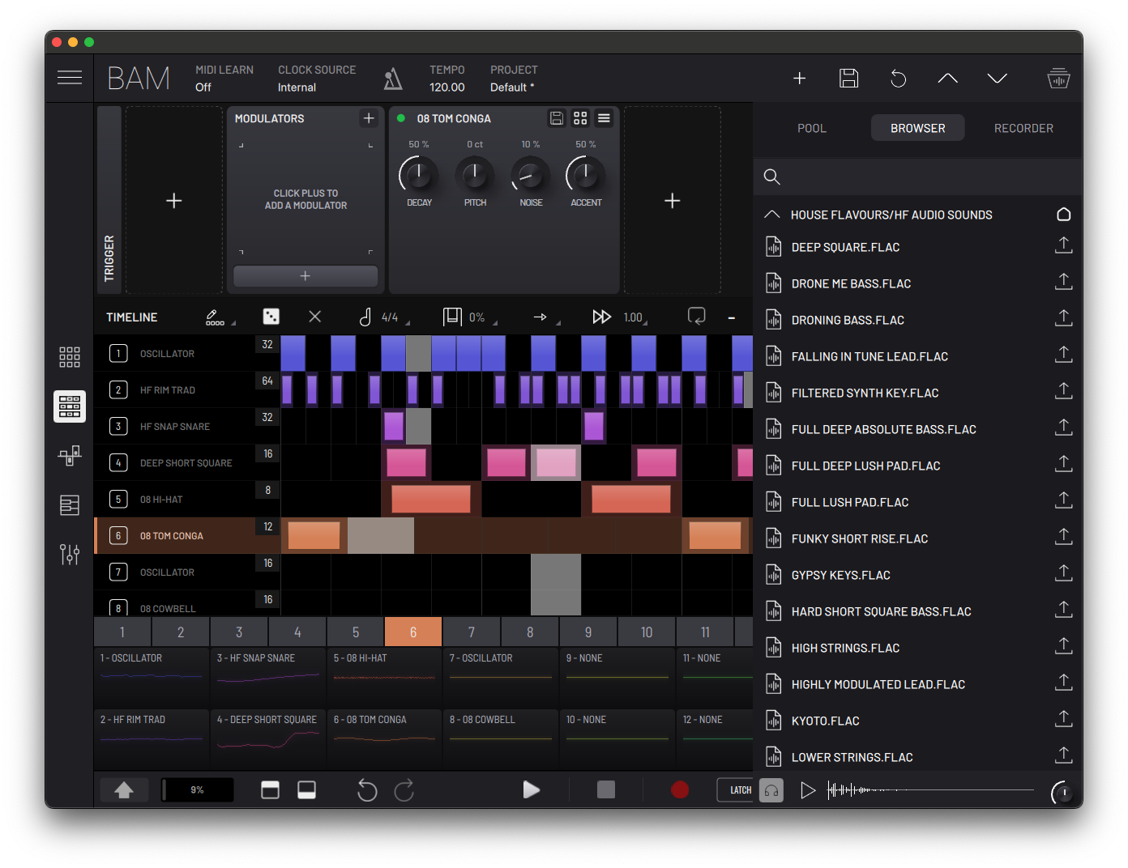
Task: Open the hamburger menu at top left
Action: click(70, 78)
